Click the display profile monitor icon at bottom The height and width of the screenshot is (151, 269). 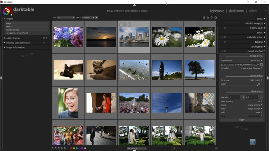coord(216,148)
